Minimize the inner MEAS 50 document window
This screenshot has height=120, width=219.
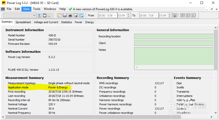point(207,9)
